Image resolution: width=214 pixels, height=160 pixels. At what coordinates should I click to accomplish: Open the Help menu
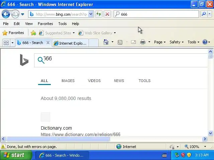pyautogui.click(x=76, y=24)
